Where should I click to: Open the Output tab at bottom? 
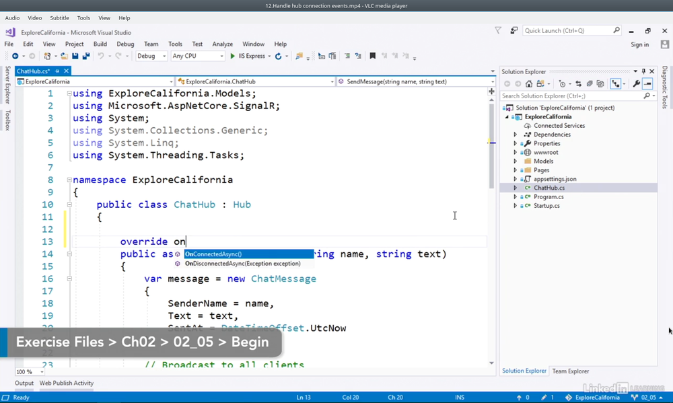pyautogui.click(x=24, y=383)
